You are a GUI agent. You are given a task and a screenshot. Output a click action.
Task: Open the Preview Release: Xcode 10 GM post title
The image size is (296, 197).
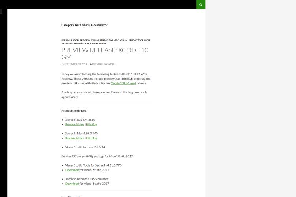coord(105,53)
